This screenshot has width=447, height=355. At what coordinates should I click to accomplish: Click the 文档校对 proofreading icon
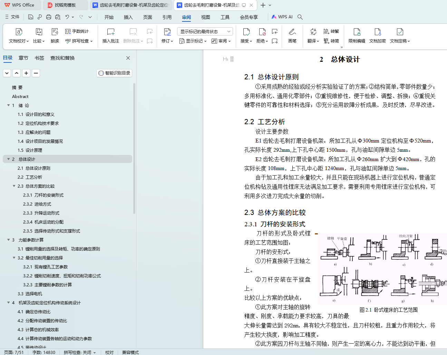[19, 32]
